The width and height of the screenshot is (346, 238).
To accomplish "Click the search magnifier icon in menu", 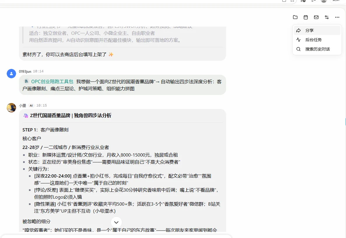I will tap(298, 49).
